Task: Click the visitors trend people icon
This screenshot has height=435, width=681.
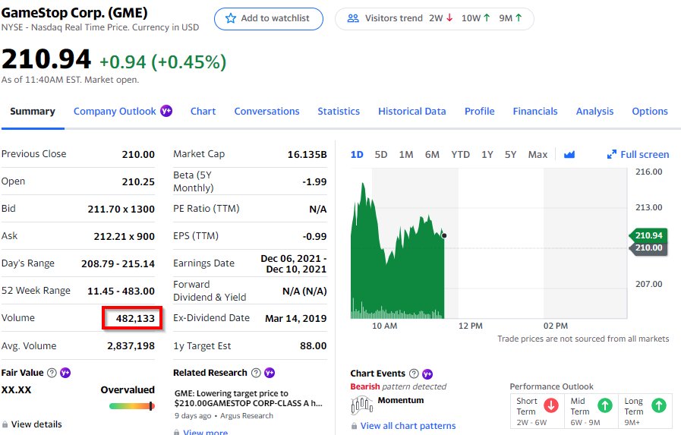Action: [x=353, y=18]
